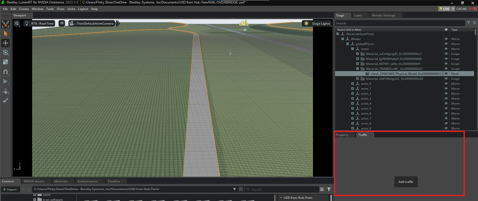Open the Materials tab
Viewport: 478px width, 201px height.
(61, 181)
